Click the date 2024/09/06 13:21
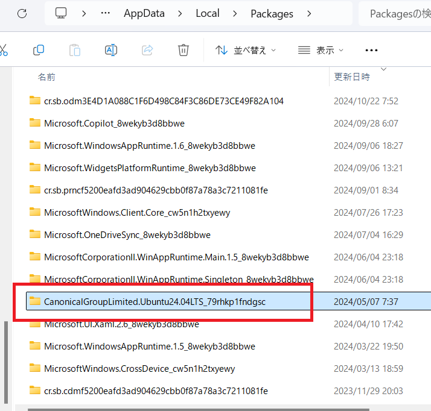Screen dimensions: 431x411 pos(368,168)
